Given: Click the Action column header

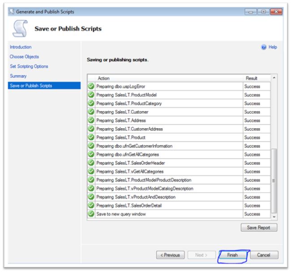Looking at the screenshot, I should click(169, 78).
